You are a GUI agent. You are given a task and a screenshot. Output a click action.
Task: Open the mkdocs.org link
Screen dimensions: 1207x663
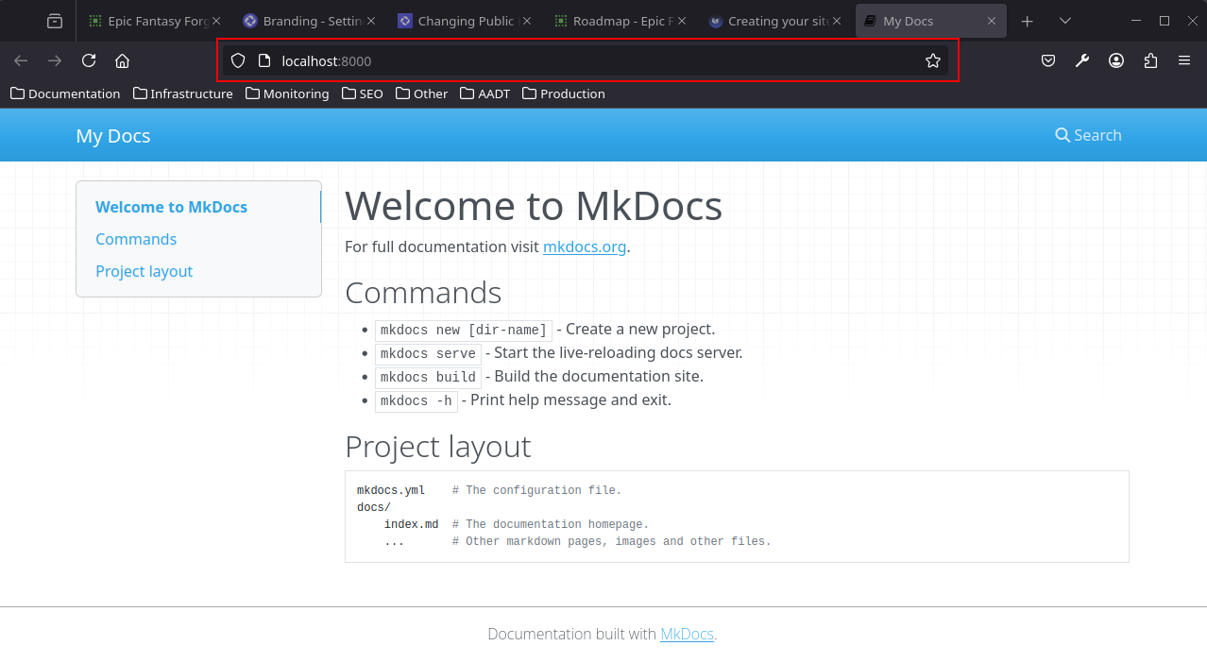(585, 246)
